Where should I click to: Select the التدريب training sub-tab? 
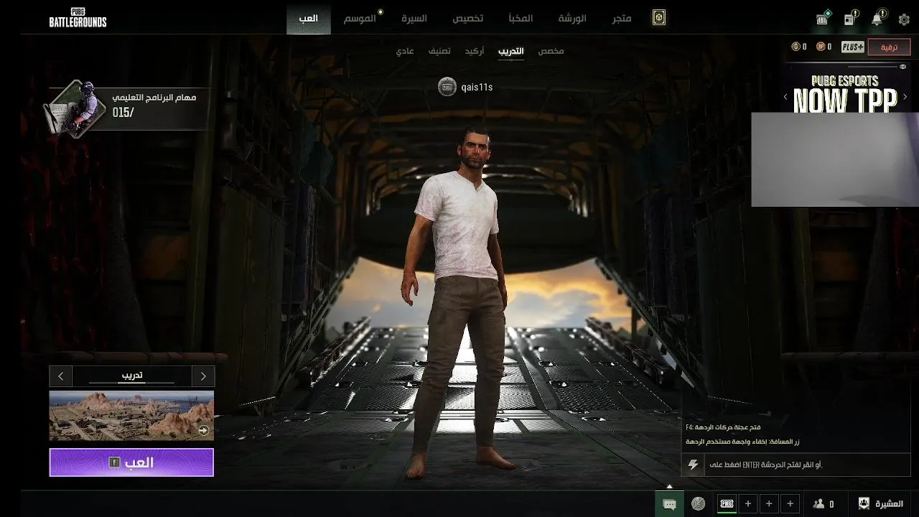(x=511, y=51)
